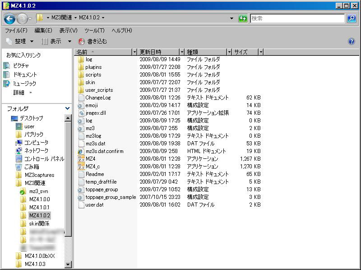Open the 名前 column filter dropdown arrow
The height and width of the screenshot is (270, 361).
134,52
